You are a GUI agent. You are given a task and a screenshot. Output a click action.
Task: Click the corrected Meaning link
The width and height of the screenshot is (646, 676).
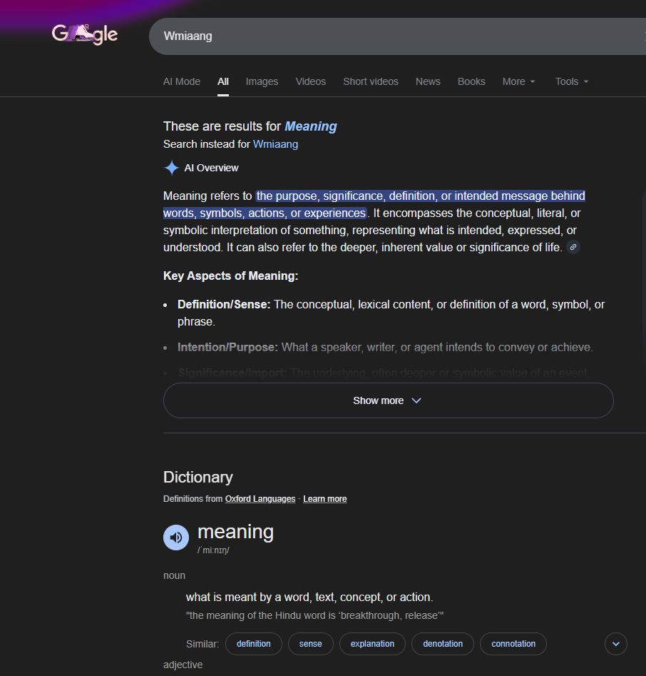pos(310,126)
